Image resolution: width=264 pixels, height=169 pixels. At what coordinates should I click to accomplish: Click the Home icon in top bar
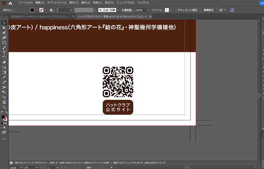click(x=10, y=3)
